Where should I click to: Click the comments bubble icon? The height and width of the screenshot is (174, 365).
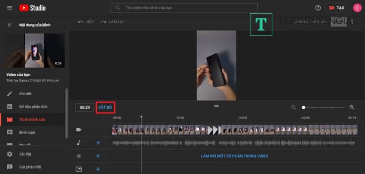pyautogui.click(x=10, y=133)
